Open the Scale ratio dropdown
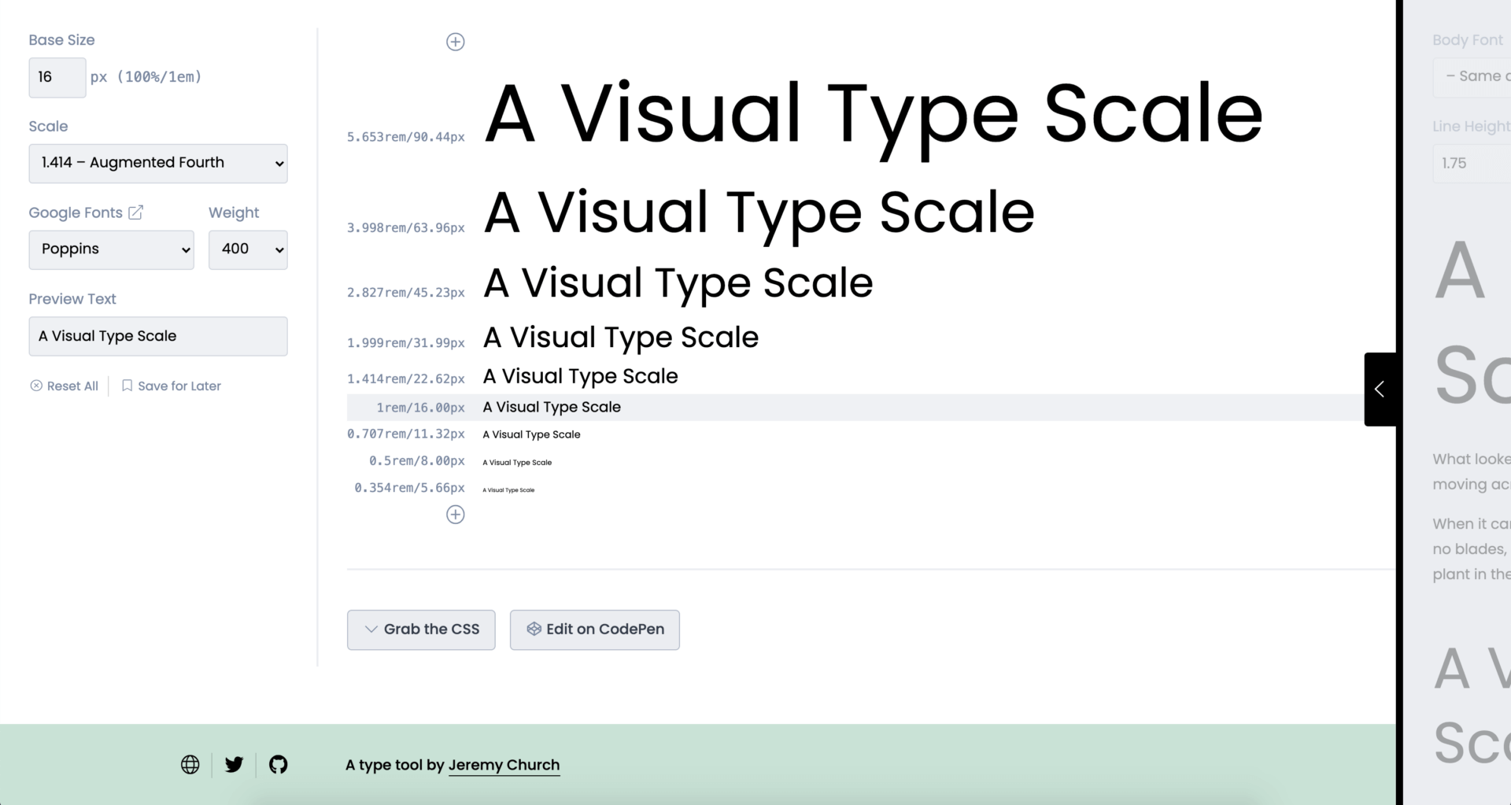Image resolution: width=1511 pixels, height=805 pixels. [157, 163]
